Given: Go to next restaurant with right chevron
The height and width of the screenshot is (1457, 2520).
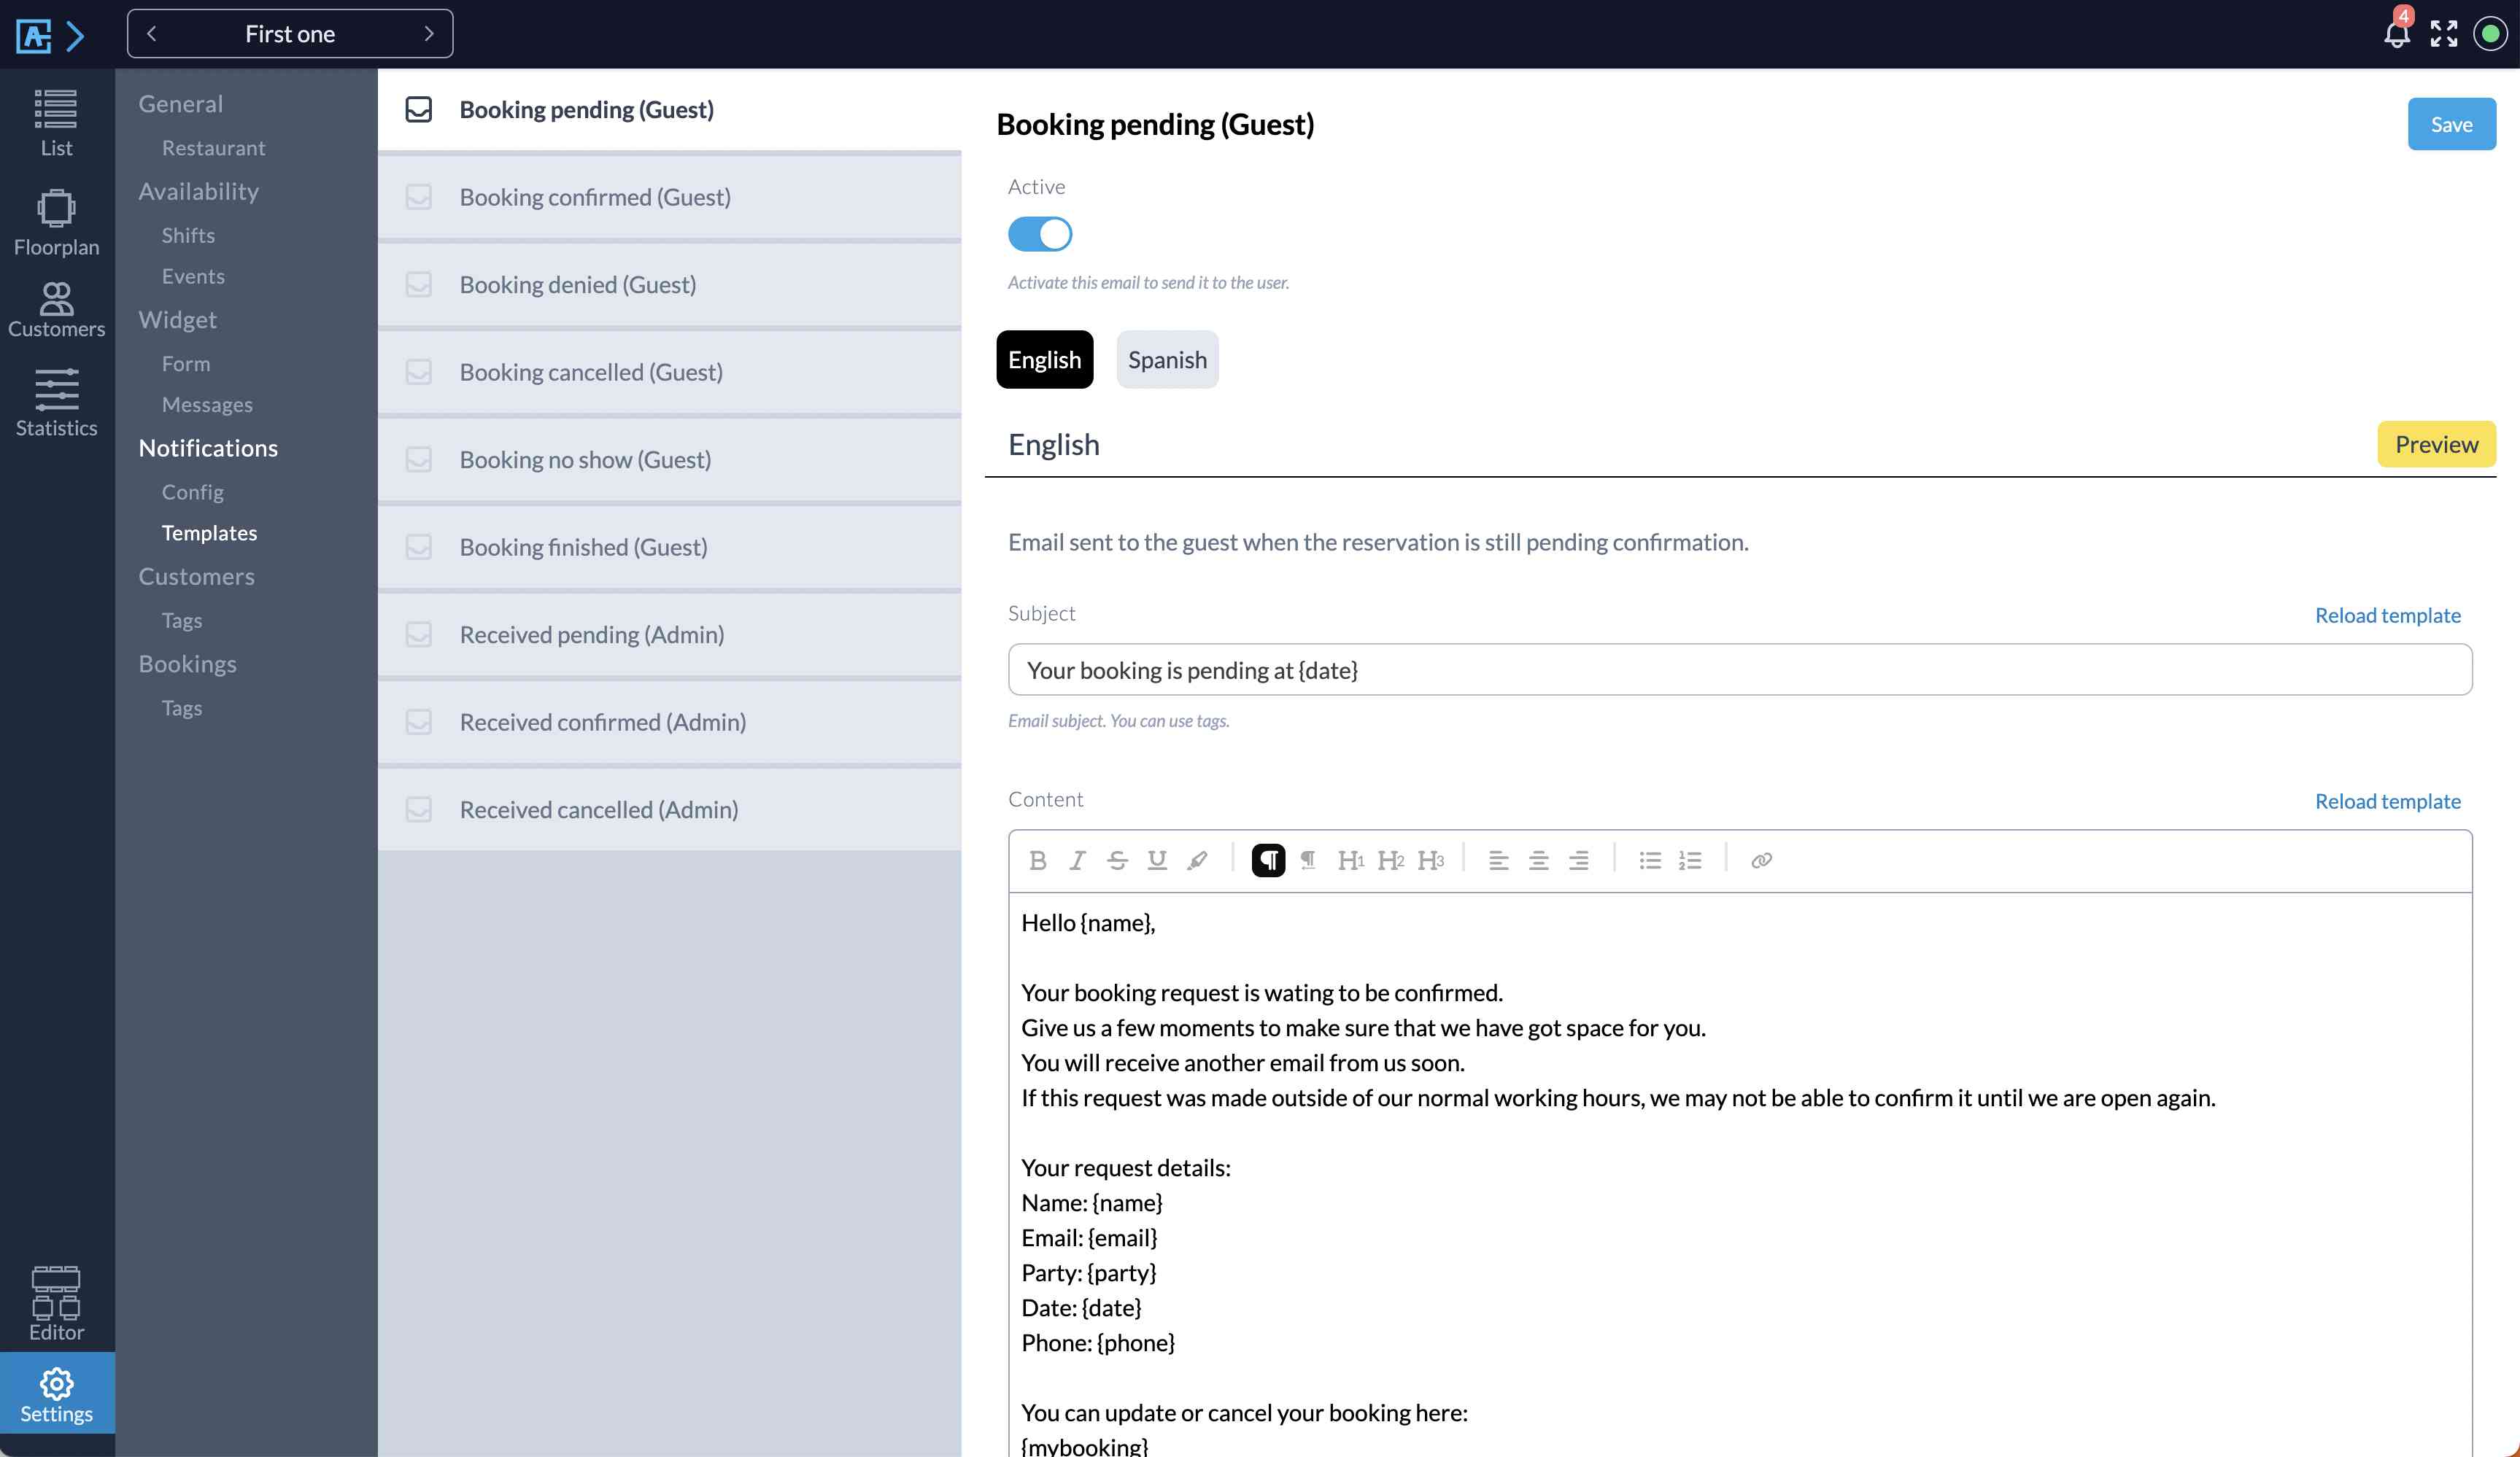Looking at the screenshot, I should pyautogui.click(x=429, y=33).
